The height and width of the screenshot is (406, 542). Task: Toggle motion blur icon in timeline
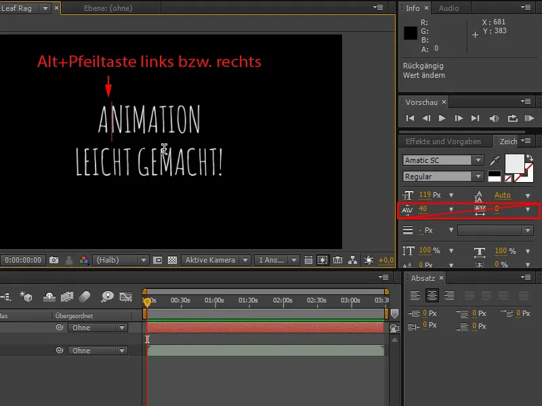tap(84, 296)
